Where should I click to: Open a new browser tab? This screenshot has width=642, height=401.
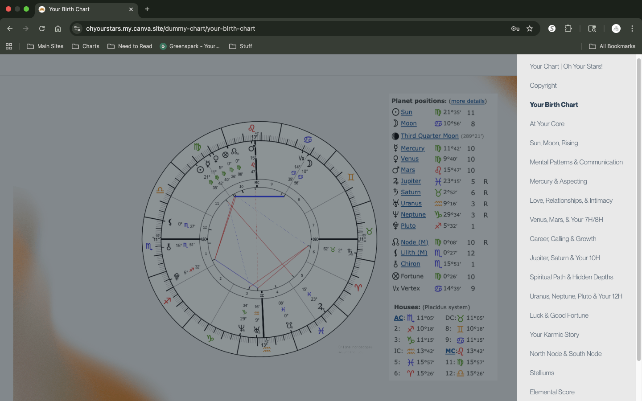147,9
